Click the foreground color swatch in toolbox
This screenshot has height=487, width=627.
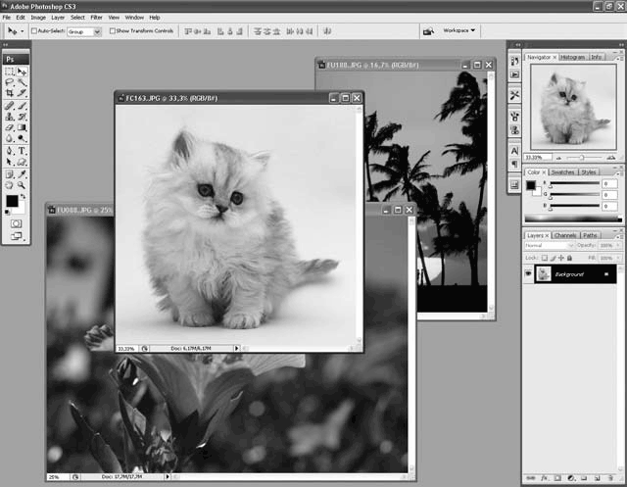(x=12, y=201)
